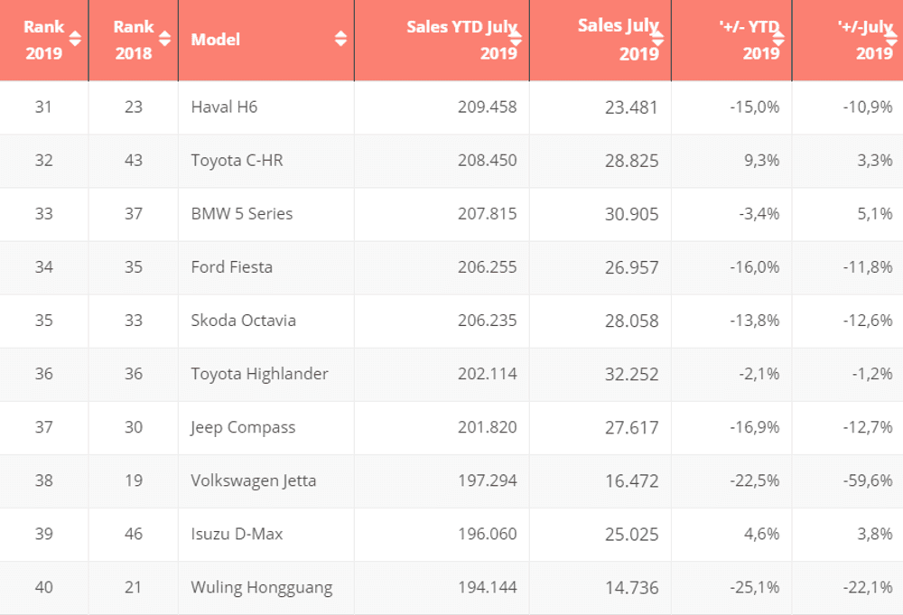Toggle sort arrows in Model column header
This screenshot has height=615, width=903.
pos(340,39)
